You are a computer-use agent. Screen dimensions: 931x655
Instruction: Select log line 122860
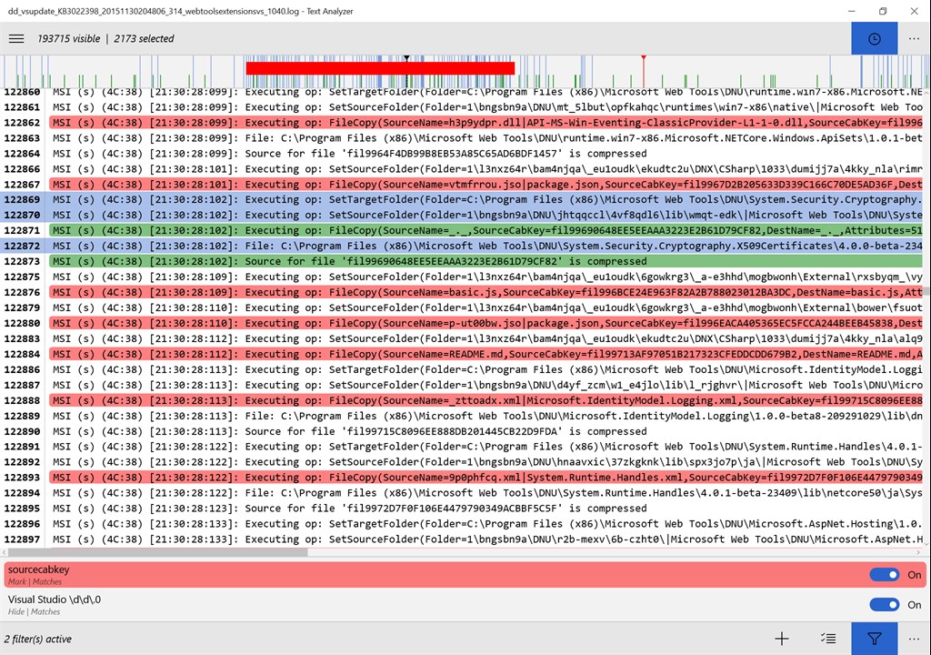click(463, 92)
